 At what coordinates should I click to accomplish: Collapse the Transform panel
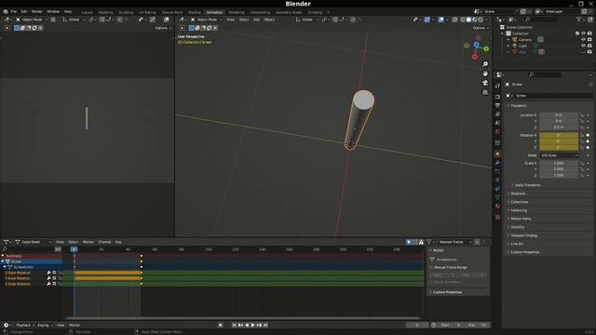coord(518,105)
